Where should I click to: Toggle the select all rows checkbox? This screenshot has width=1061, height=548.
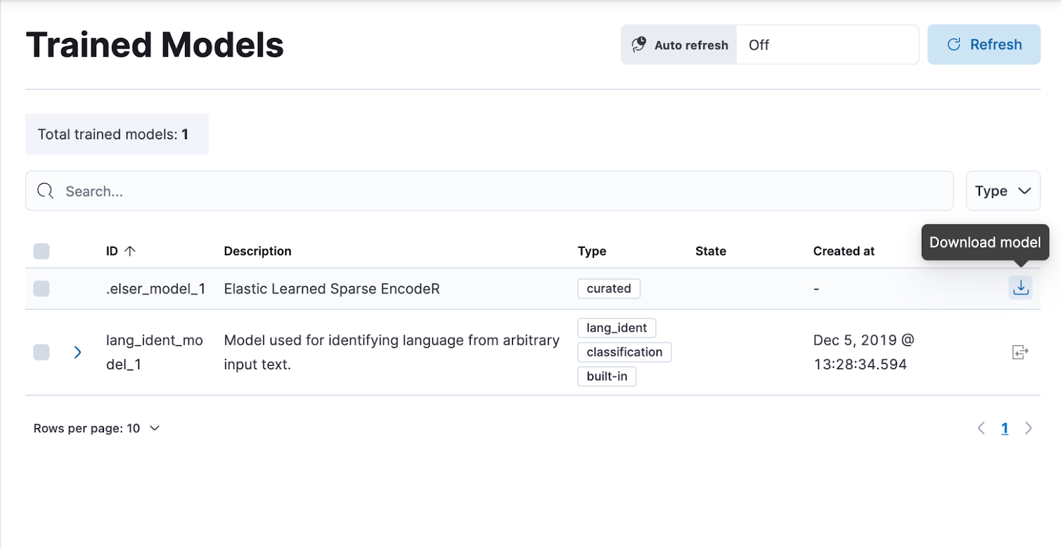(x=42, y=251)
